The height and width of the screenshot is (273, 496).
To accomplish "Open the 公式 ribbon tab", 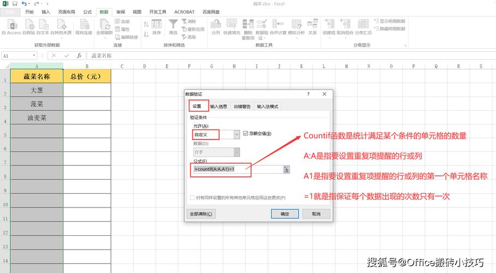I will click(87, 11).
